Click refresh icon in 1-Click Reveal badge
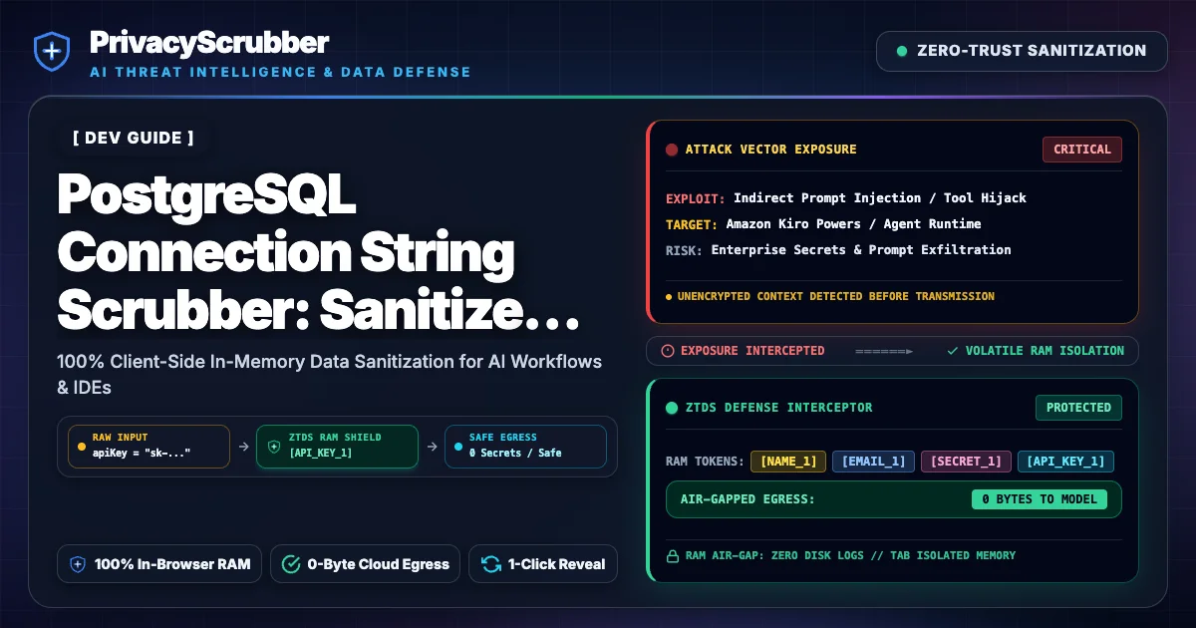This screenshot has height=628, width=1196. pyautogui.click(x=490, y=564)
